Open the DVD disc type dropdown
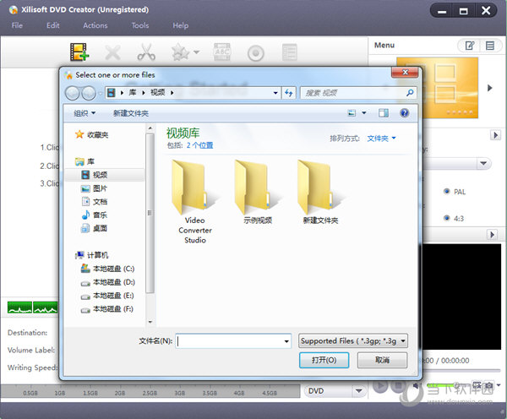507x419 pixels. pyautogui.click(x=334, y=391)
